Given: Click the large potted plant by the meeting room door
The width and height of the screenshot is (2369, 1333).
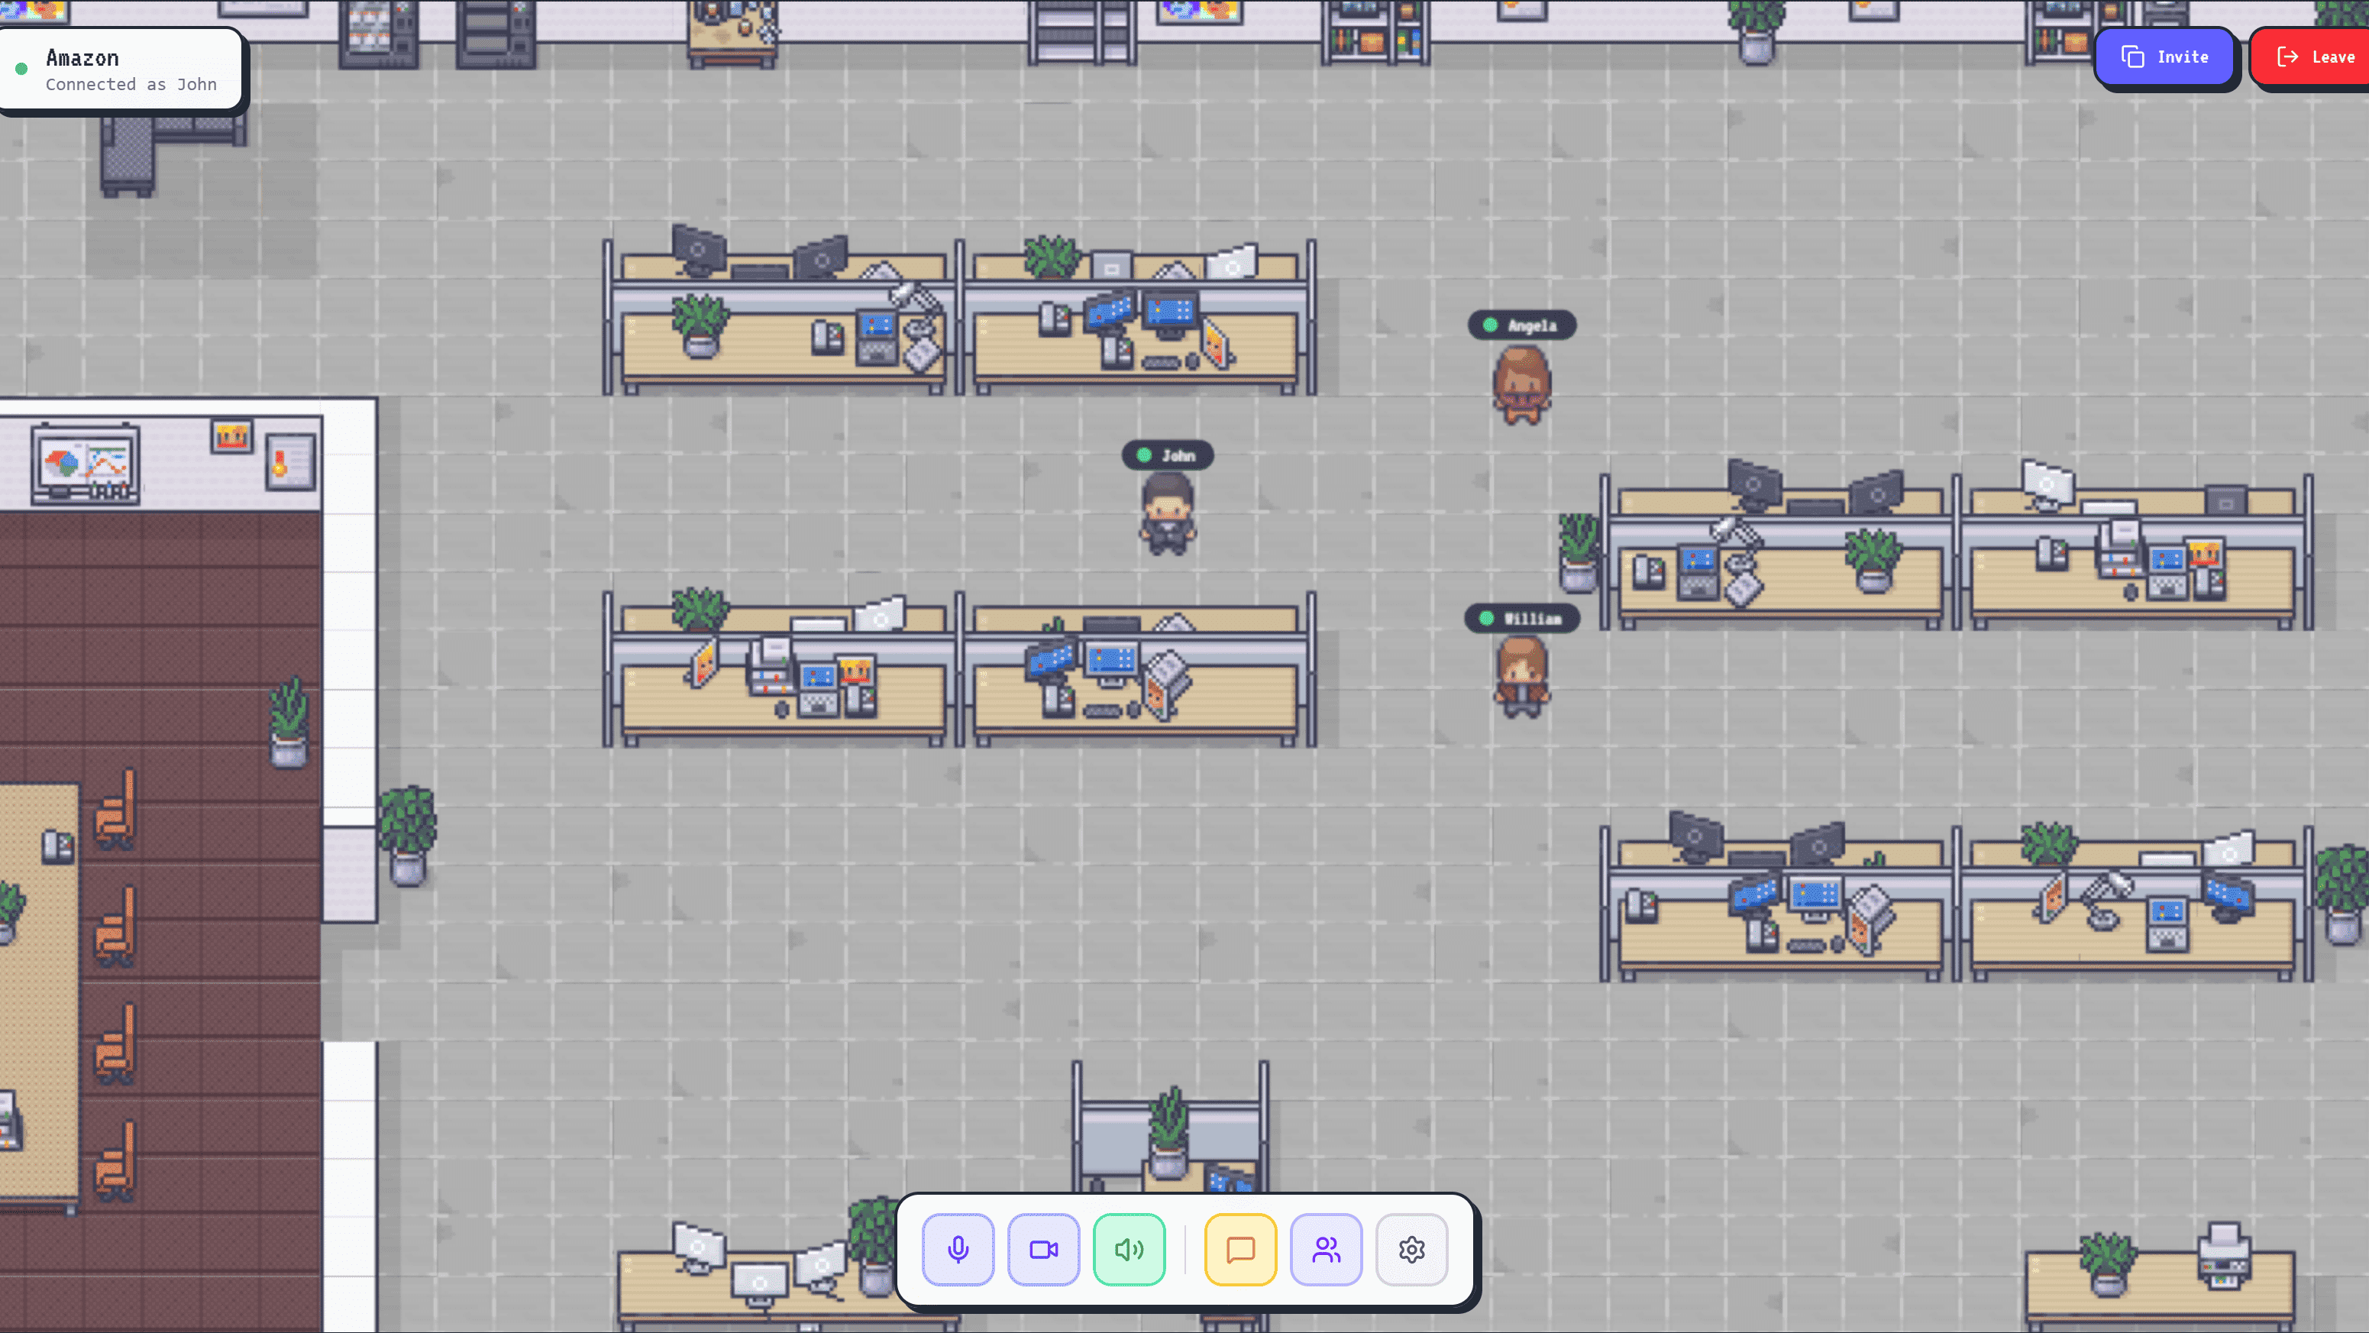Looking at the screenshot, I should click(x=407, y=834).
